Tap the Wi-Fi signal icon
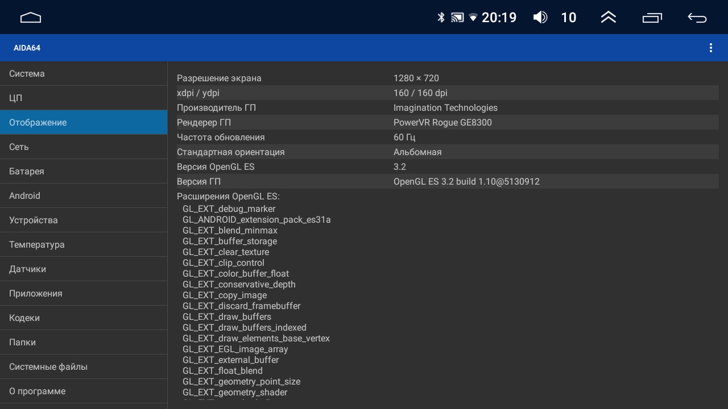 [x=473, y=18]
